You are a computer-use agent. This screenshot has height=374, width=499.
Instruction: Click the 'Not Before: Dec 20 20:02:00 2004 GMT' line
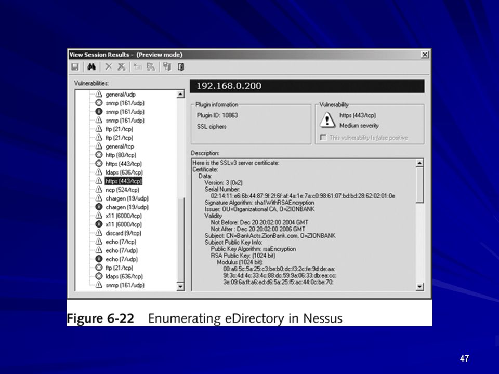[259, 222]
